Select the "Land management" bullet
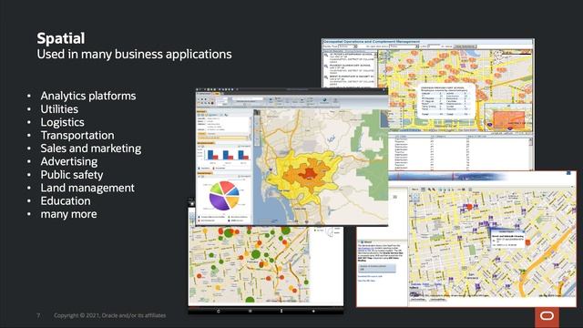Screen dimensions: 583x328 [87, 188]
